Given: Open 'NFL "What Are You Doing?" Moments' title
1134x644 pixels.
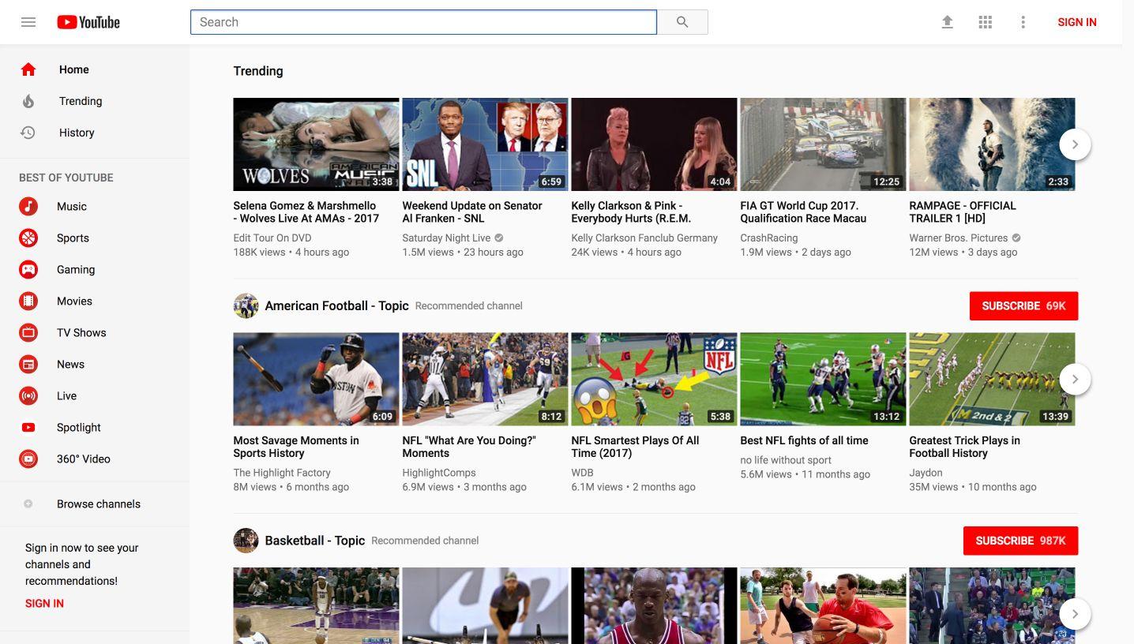Looking at the screenshot, I should point(469,447).
